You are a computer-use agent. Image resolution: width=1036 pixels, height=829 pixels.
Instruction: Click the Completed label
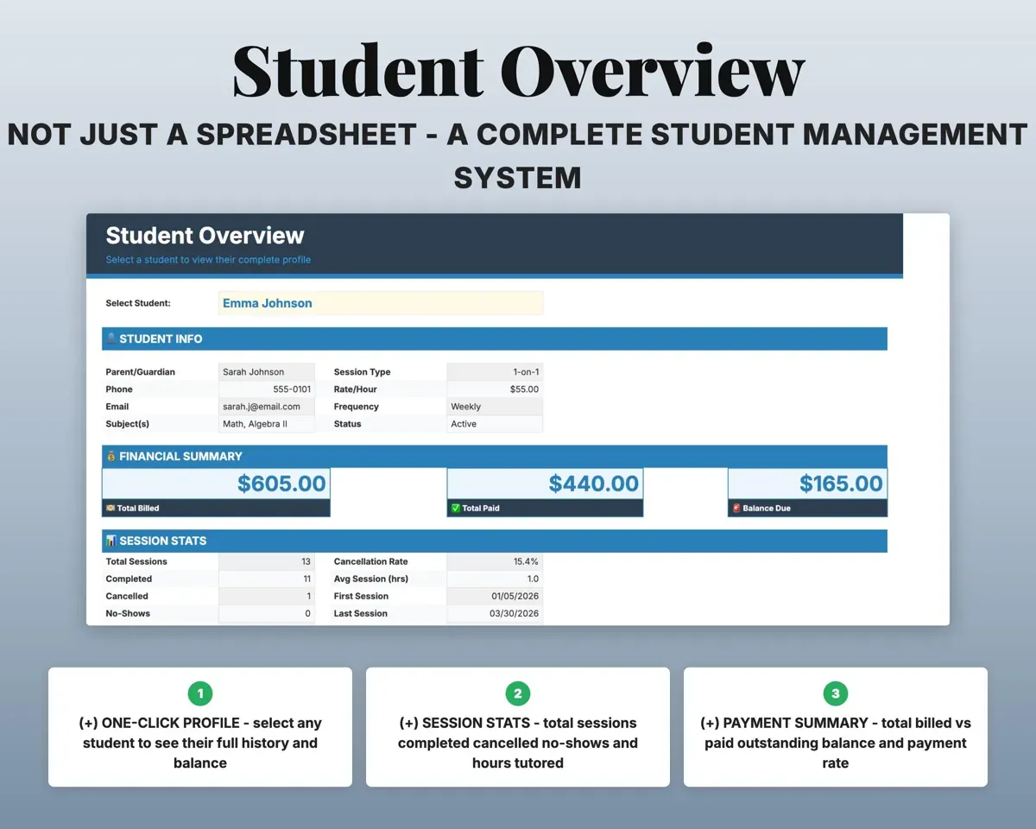129,579
